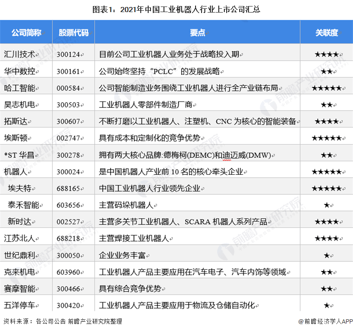Select the *ST 华昌 company cell
The height and width of the screenshot is (331, 353).
(18, 155)
